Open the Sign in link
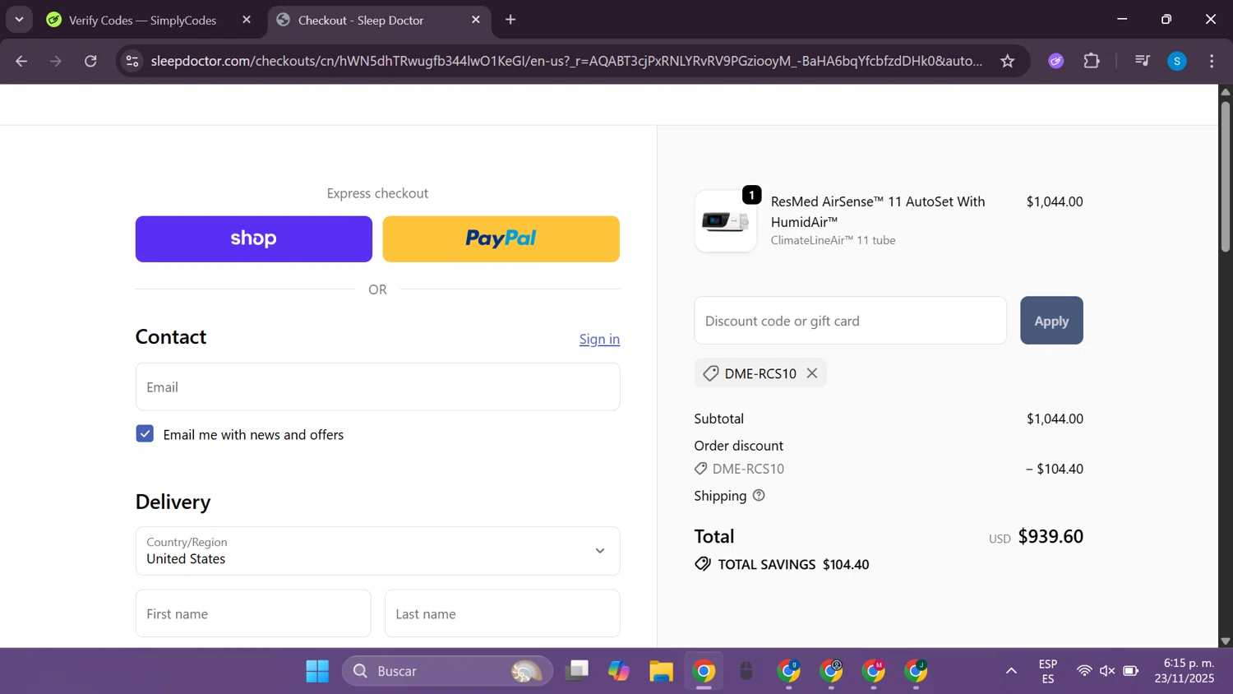This screenshot has height=694, width=1233. coord(599,339)
